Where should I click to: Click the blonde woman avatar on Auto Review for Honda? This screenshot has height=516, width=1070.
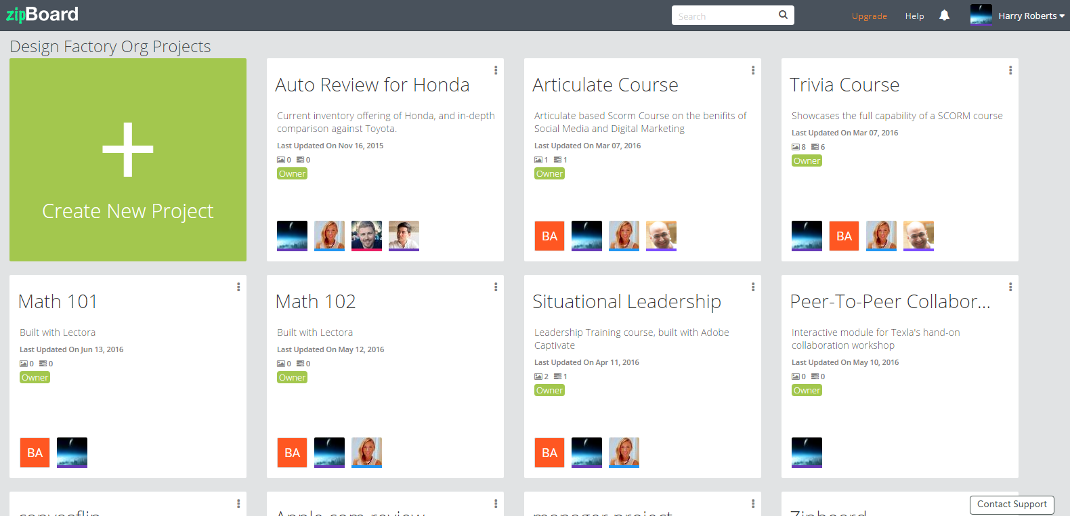pyautogui.click(x=329, y=236)
